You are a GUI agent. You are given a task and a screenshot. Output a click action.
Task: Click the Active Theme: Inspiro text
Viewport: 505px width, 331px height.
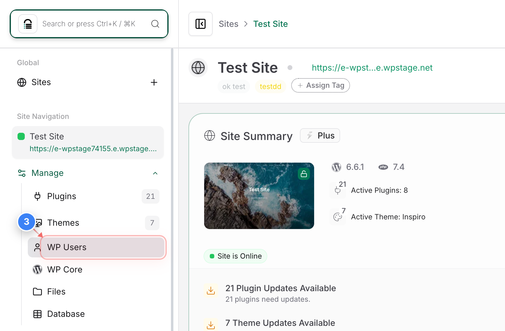[388, 217]
